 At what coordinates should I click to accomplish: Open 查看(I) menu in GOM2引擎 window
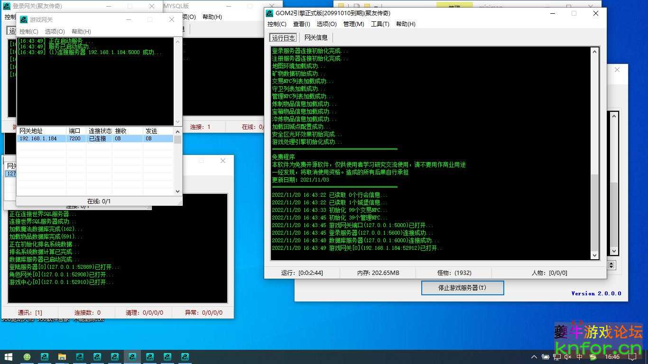[301, 24]
